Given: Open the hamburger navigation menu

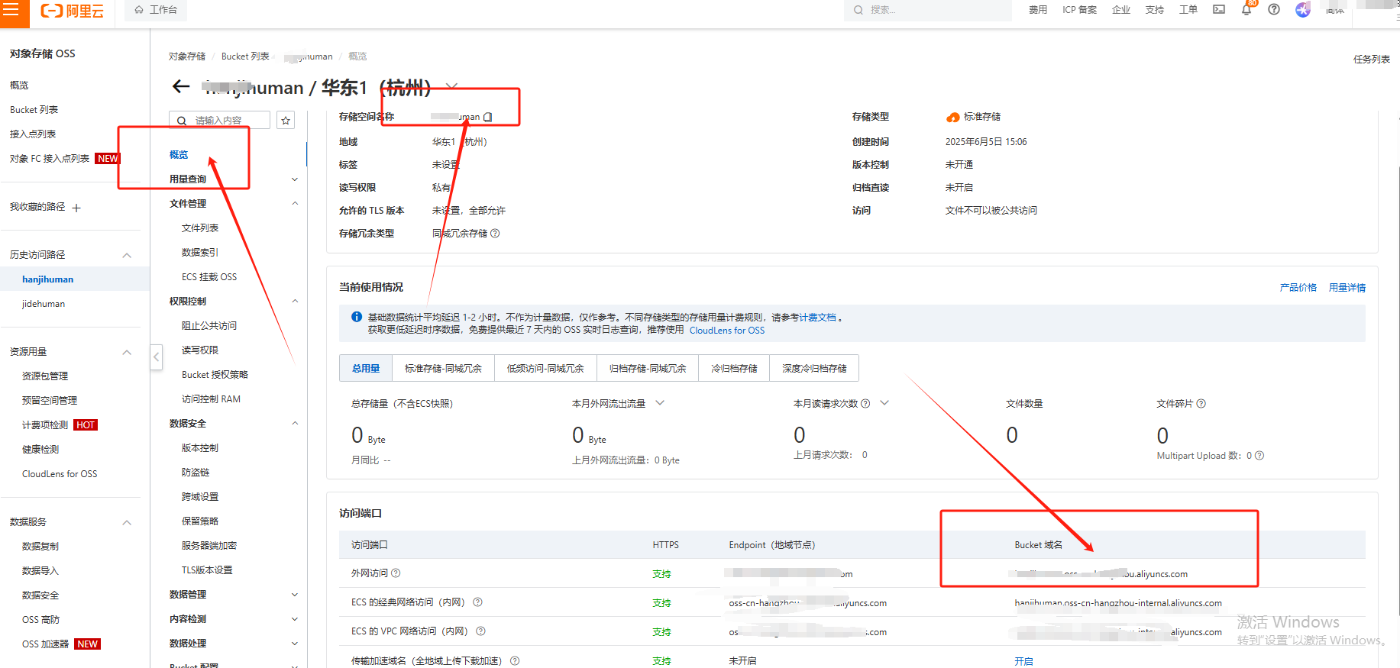Looking at the screenshot, I should 11,10.
